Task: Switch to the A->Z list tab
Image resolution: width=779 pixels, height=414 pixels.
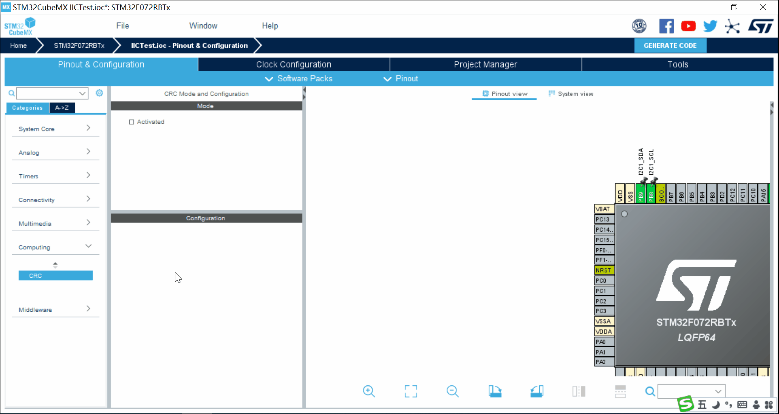Action: click(62, 108)
